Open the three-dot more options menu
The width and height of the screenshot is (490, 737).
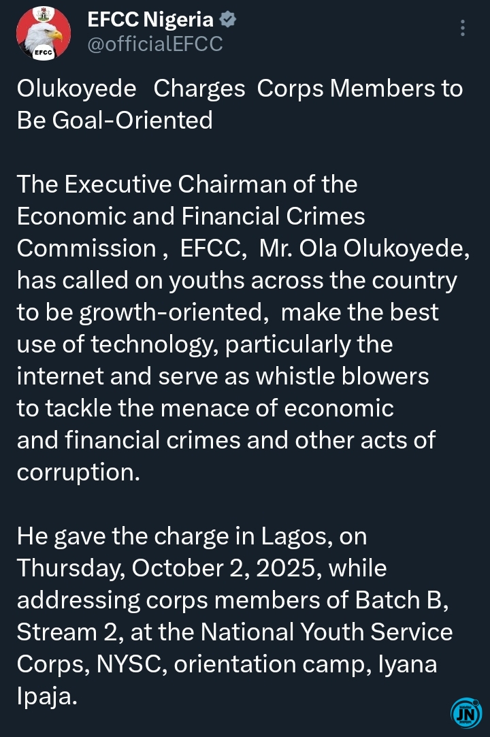[463, 28]
